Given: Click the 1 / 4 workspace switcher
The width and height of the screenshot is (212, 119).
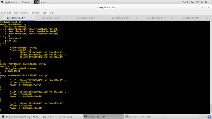Looking at the screenshot, I should (x=203, y=117).
